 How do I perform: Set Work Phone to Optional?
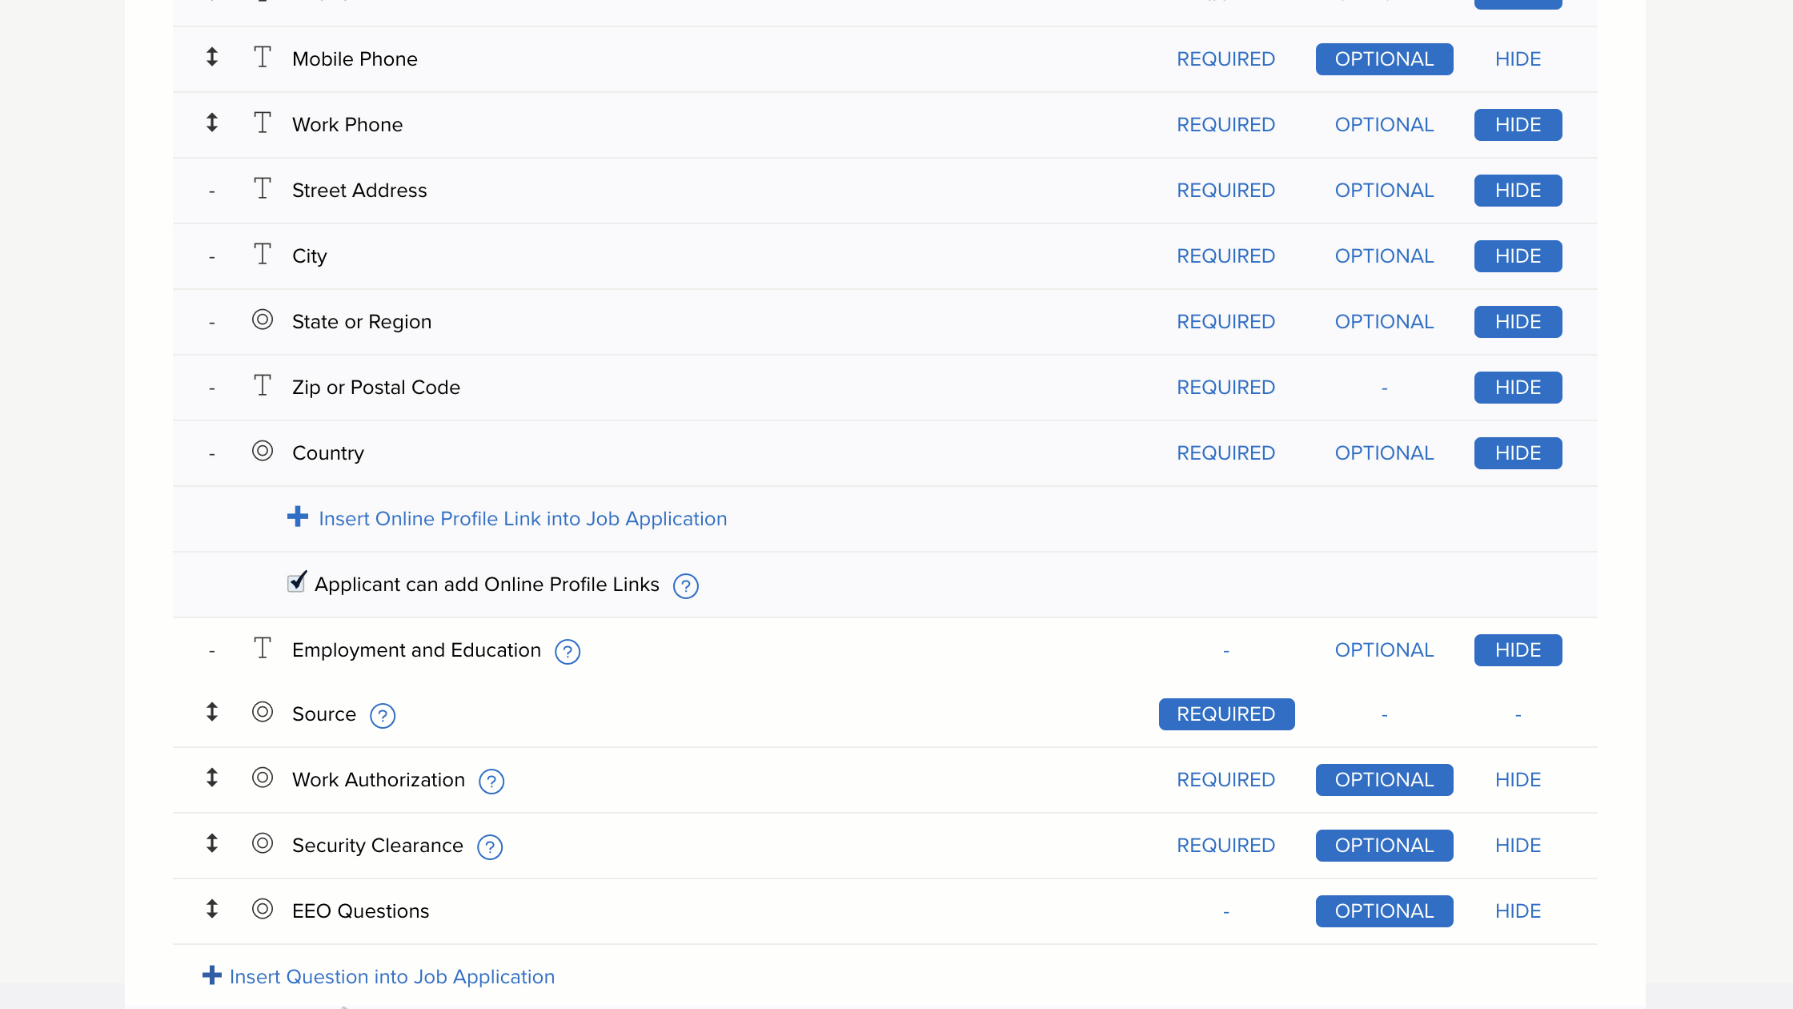point(1384,125)
